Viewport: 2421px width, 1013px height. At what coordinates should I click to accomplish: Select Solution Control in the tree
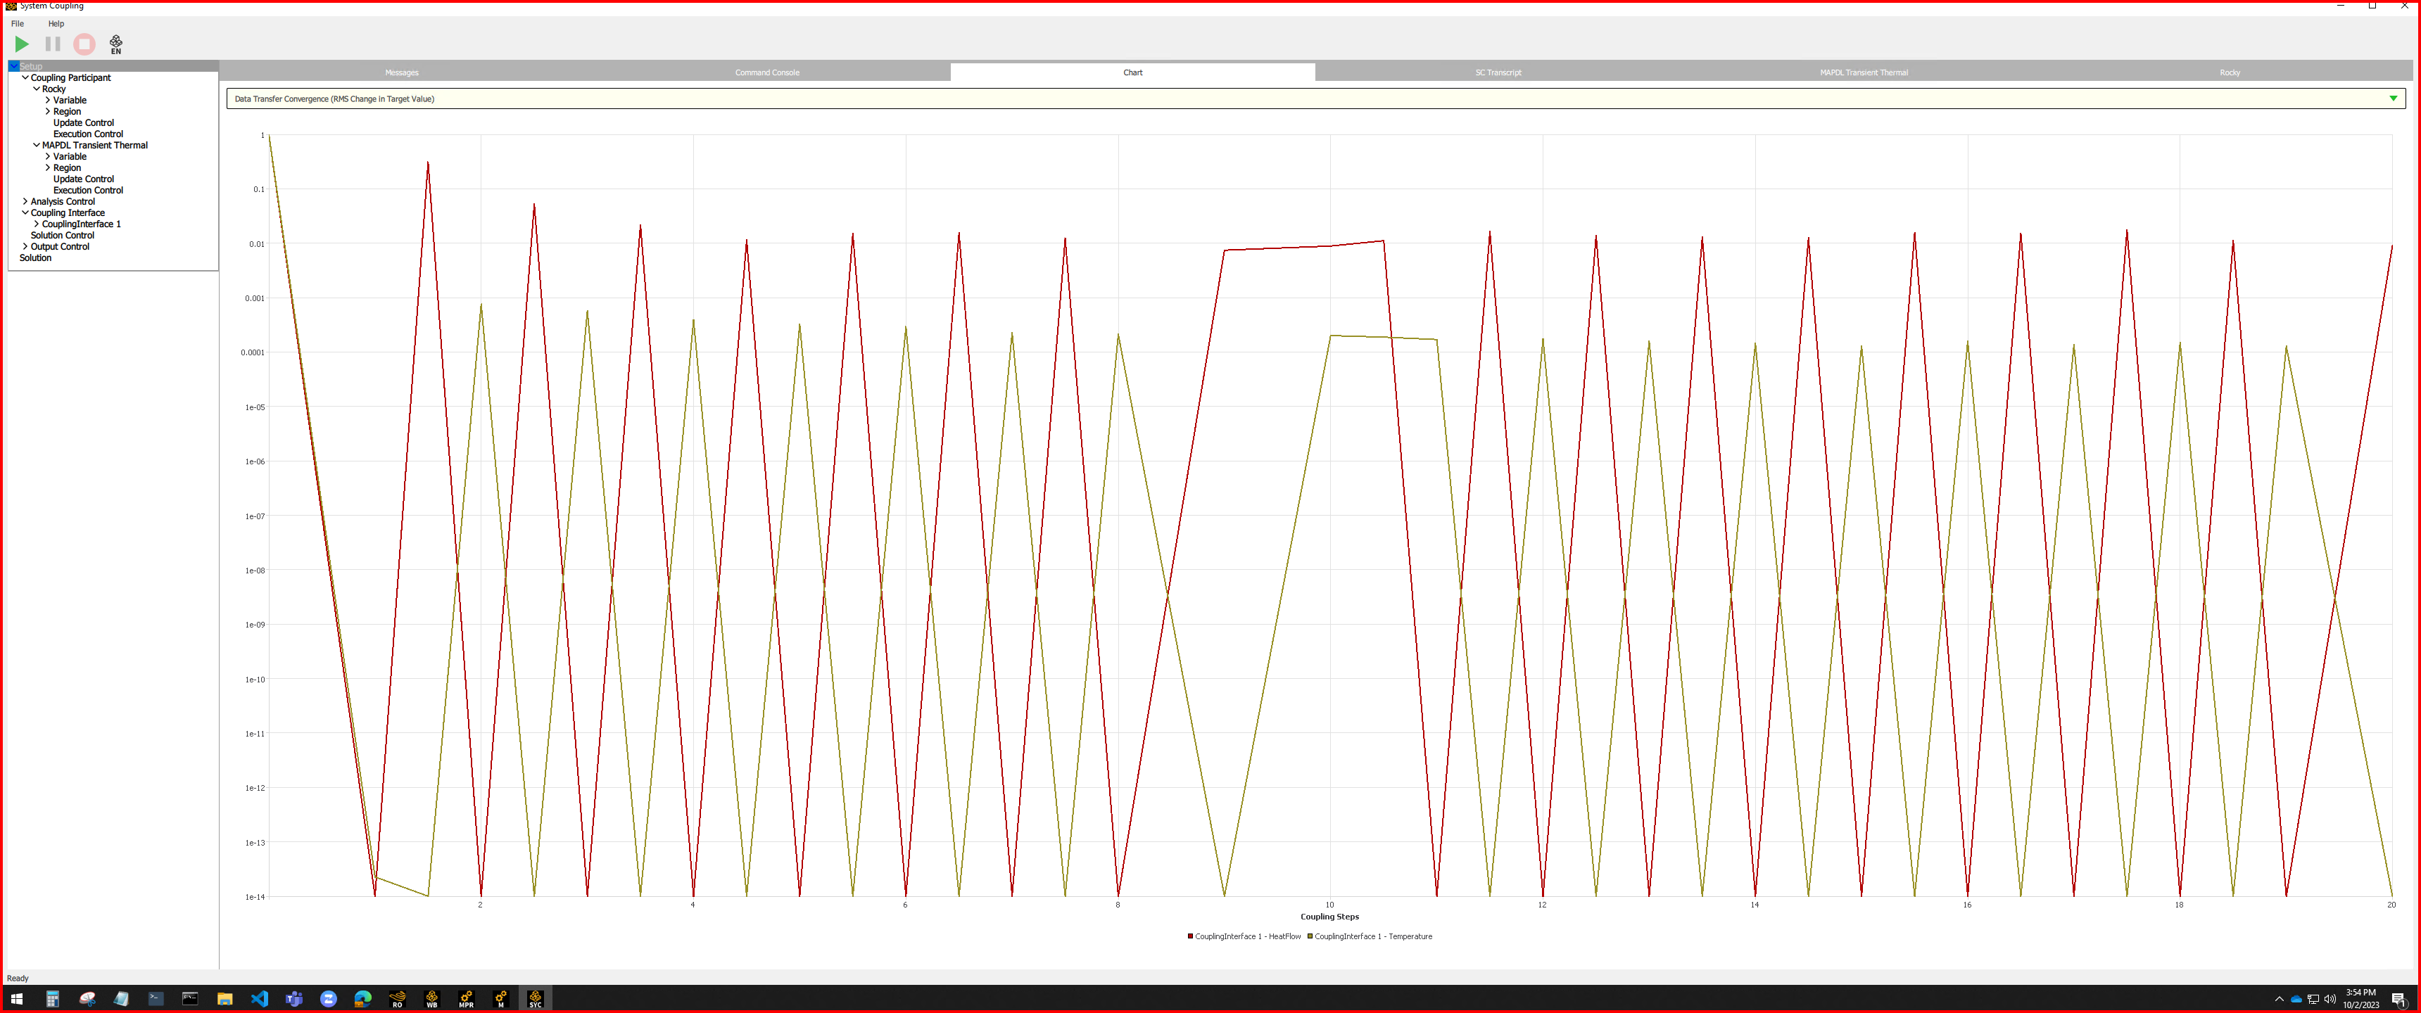(x=62, y=235)
